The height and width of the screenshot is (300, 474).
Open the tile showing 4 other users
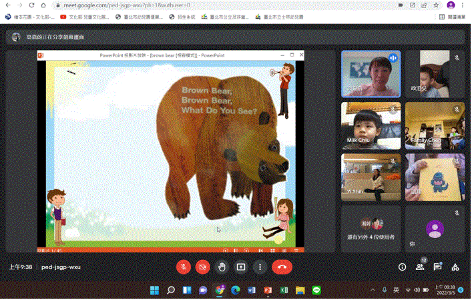point(371,229)
